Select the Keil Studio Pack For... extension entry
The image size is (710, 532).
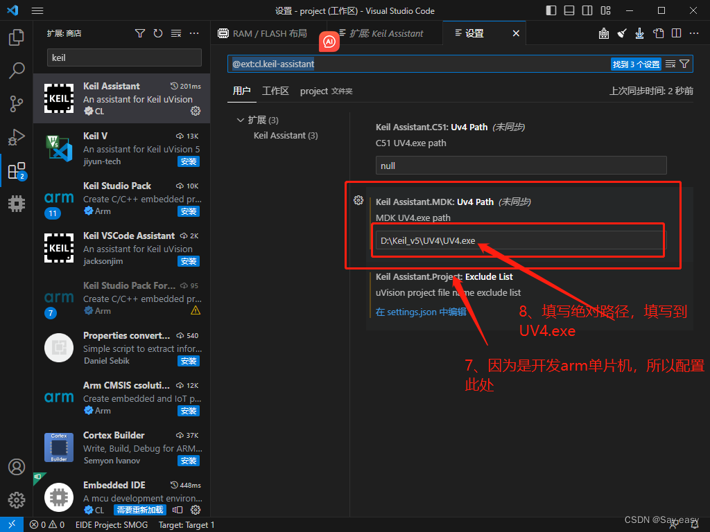[x=122, y=298]
